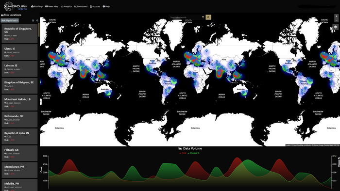Screen dimensions: 340x191
Task: Zoom out the map with the minus button
Action: point(336,20)
